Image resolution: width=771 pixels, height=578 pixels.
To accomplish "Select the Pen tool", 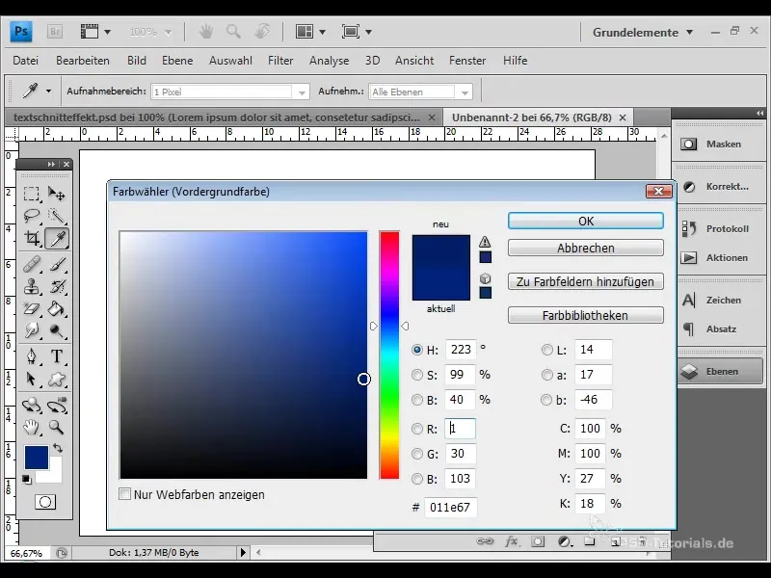I will click(x=32, y=355).
